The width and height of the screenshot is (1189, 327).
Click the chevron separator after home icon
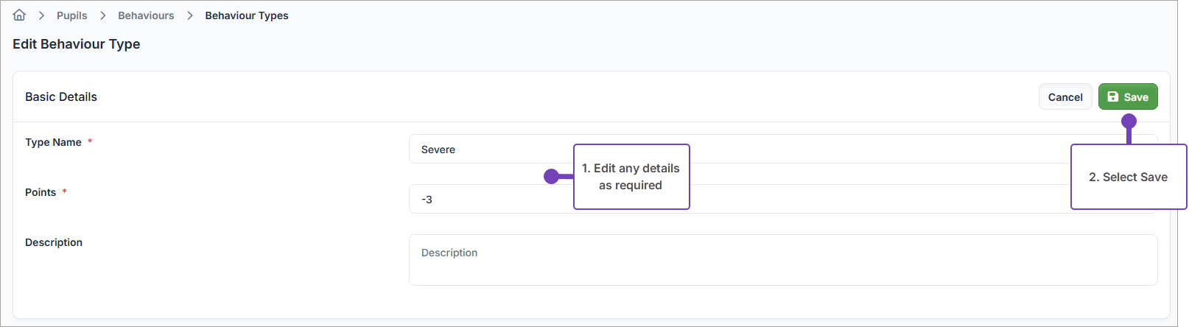coord(41,15)
